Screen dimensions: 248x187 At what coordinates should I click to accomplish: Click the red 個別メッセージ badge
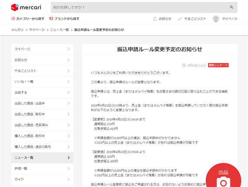(218, 65)
